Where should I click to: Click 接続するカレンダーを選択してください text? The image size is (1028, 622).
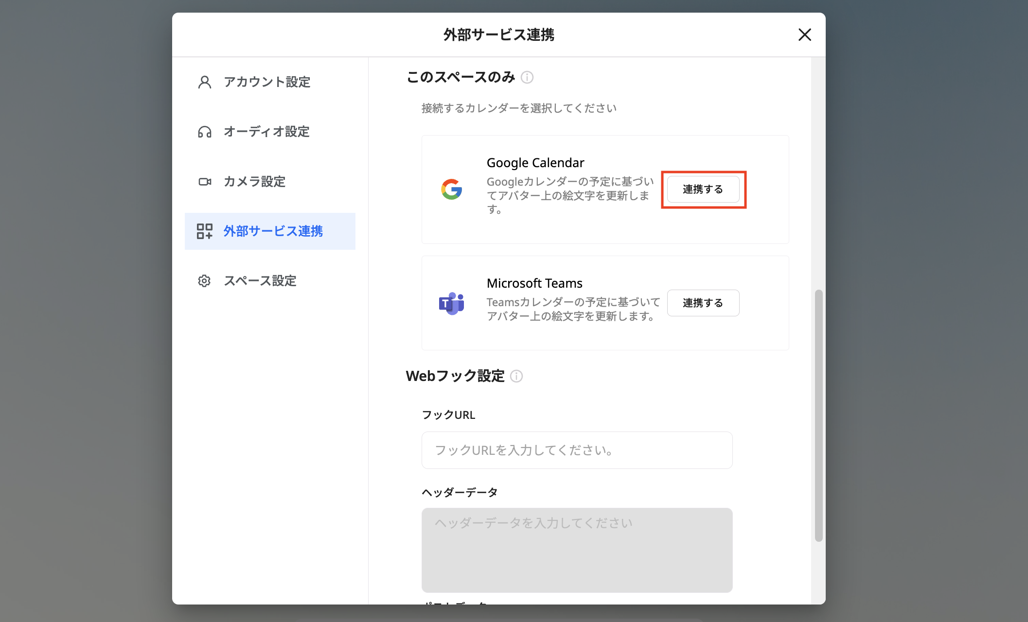[519, 108]
